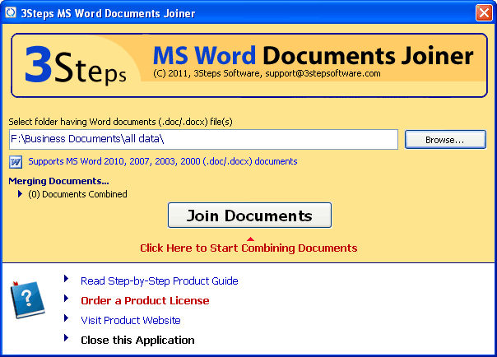Click the Supports MS Word 2010 text
Image resolution: width=497 pixels, height=357 pixels.
click(x=162, y=161)
